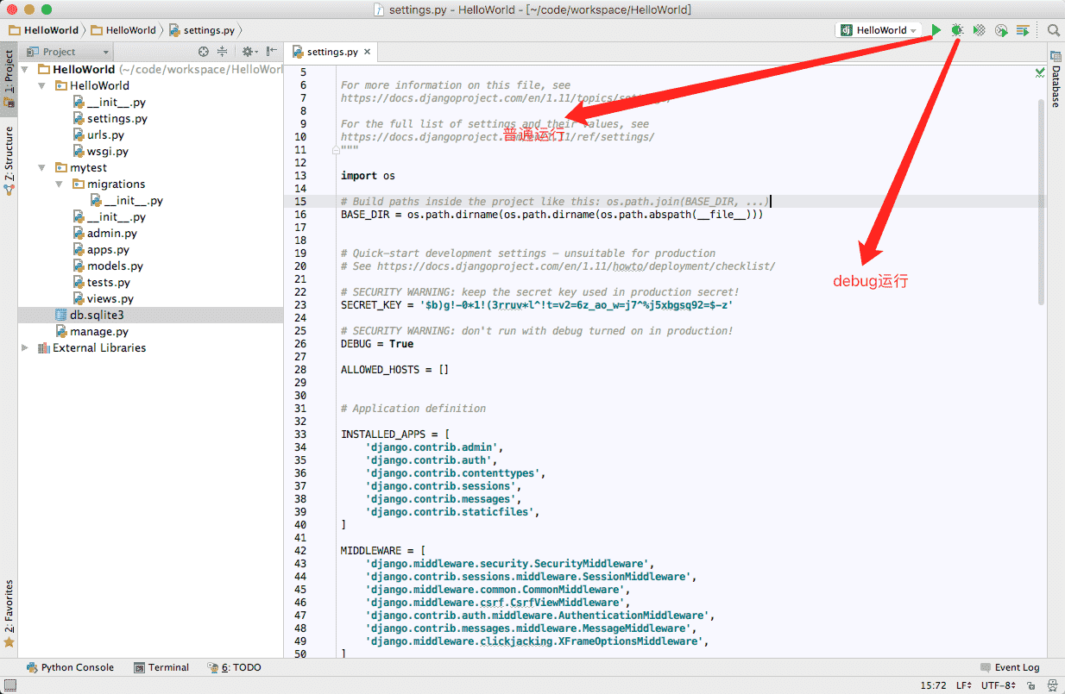
Task: Click the migrations package folder icon
Action: 79,184
